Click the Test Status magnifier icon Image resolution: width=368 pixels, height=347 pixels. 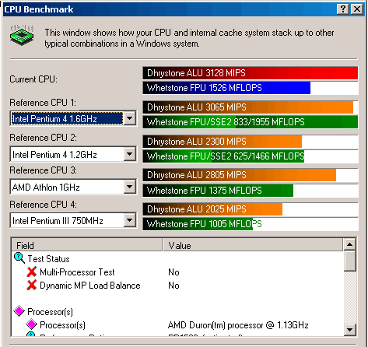click(x=19, y=258)
